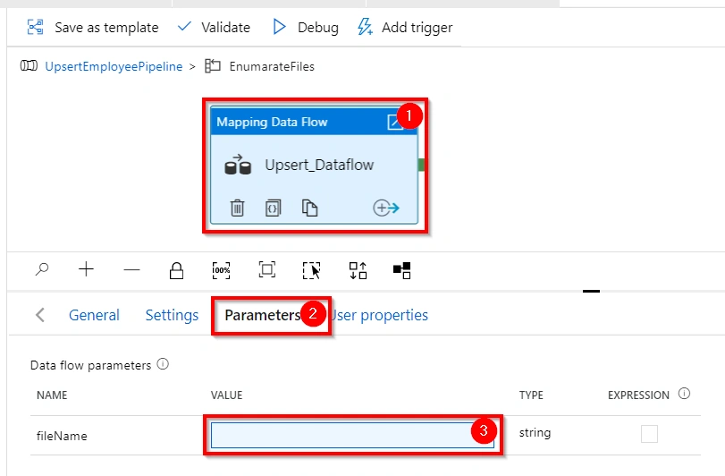The image size is (725, 476).
Task: Show EXPRESSION column info tooltip
Action: tap(684, 394)
